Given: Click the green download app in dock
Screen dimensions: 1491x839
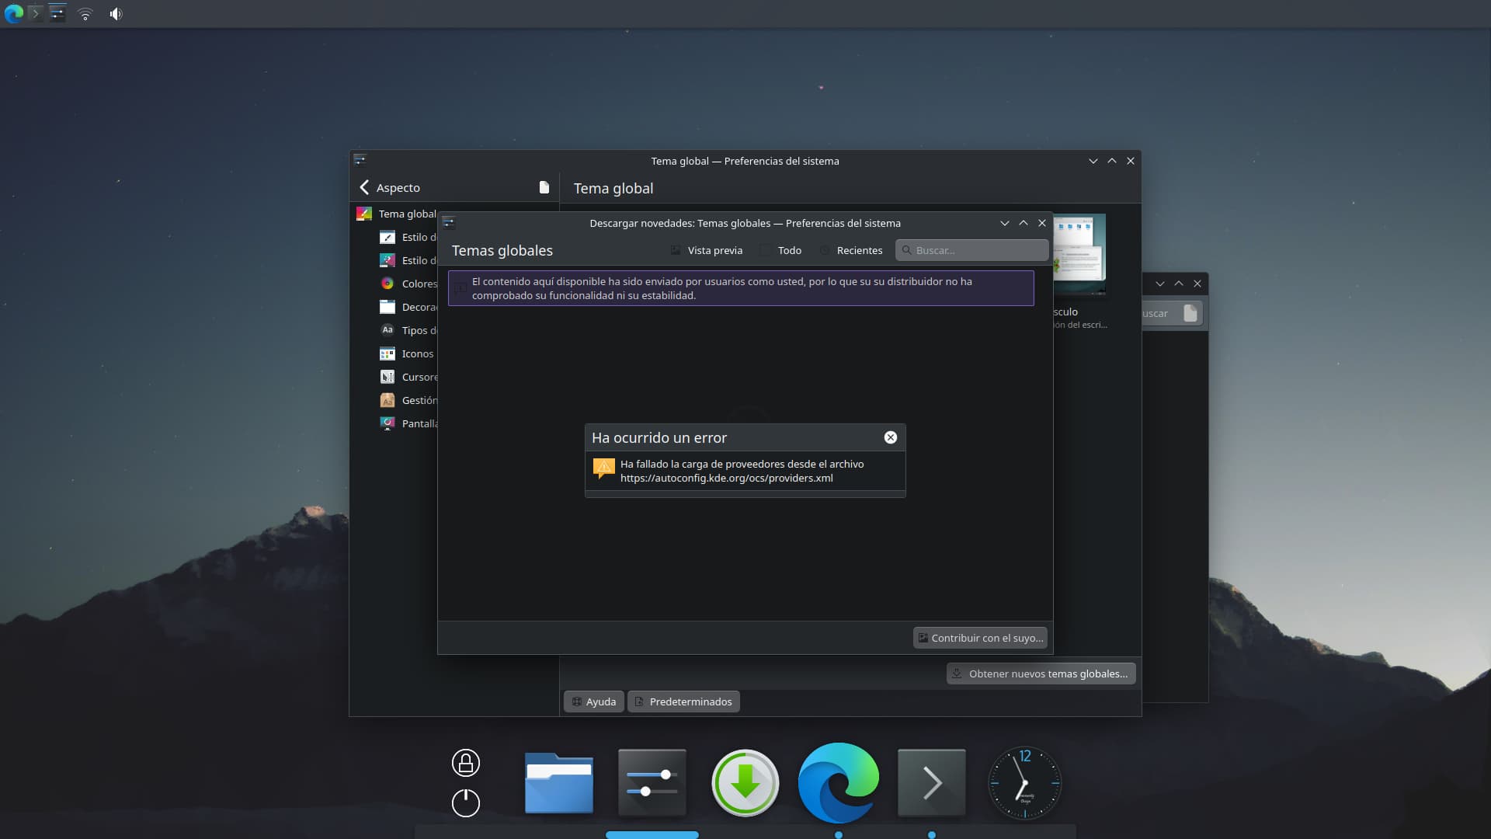Looking at the screenshot, I should pyautogui.click(x=745, y=783).
